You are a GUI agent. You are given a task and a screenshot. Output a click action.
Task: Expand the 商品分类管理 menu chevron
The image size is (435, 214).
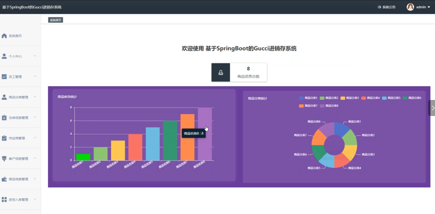[35, 97]
